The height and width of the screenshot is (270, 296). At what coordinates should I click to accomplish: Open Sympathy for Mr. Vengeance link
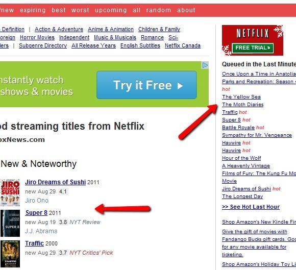coord(257,135)
